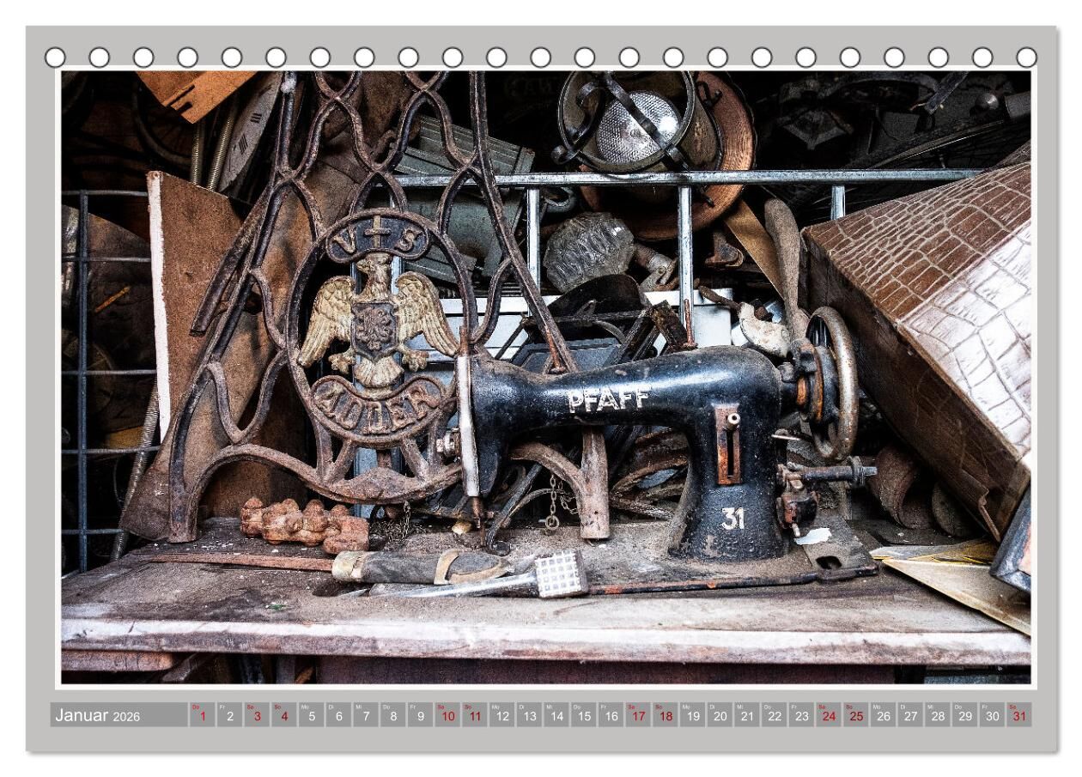Click number 31 painted on machine base

coord(732,518)
